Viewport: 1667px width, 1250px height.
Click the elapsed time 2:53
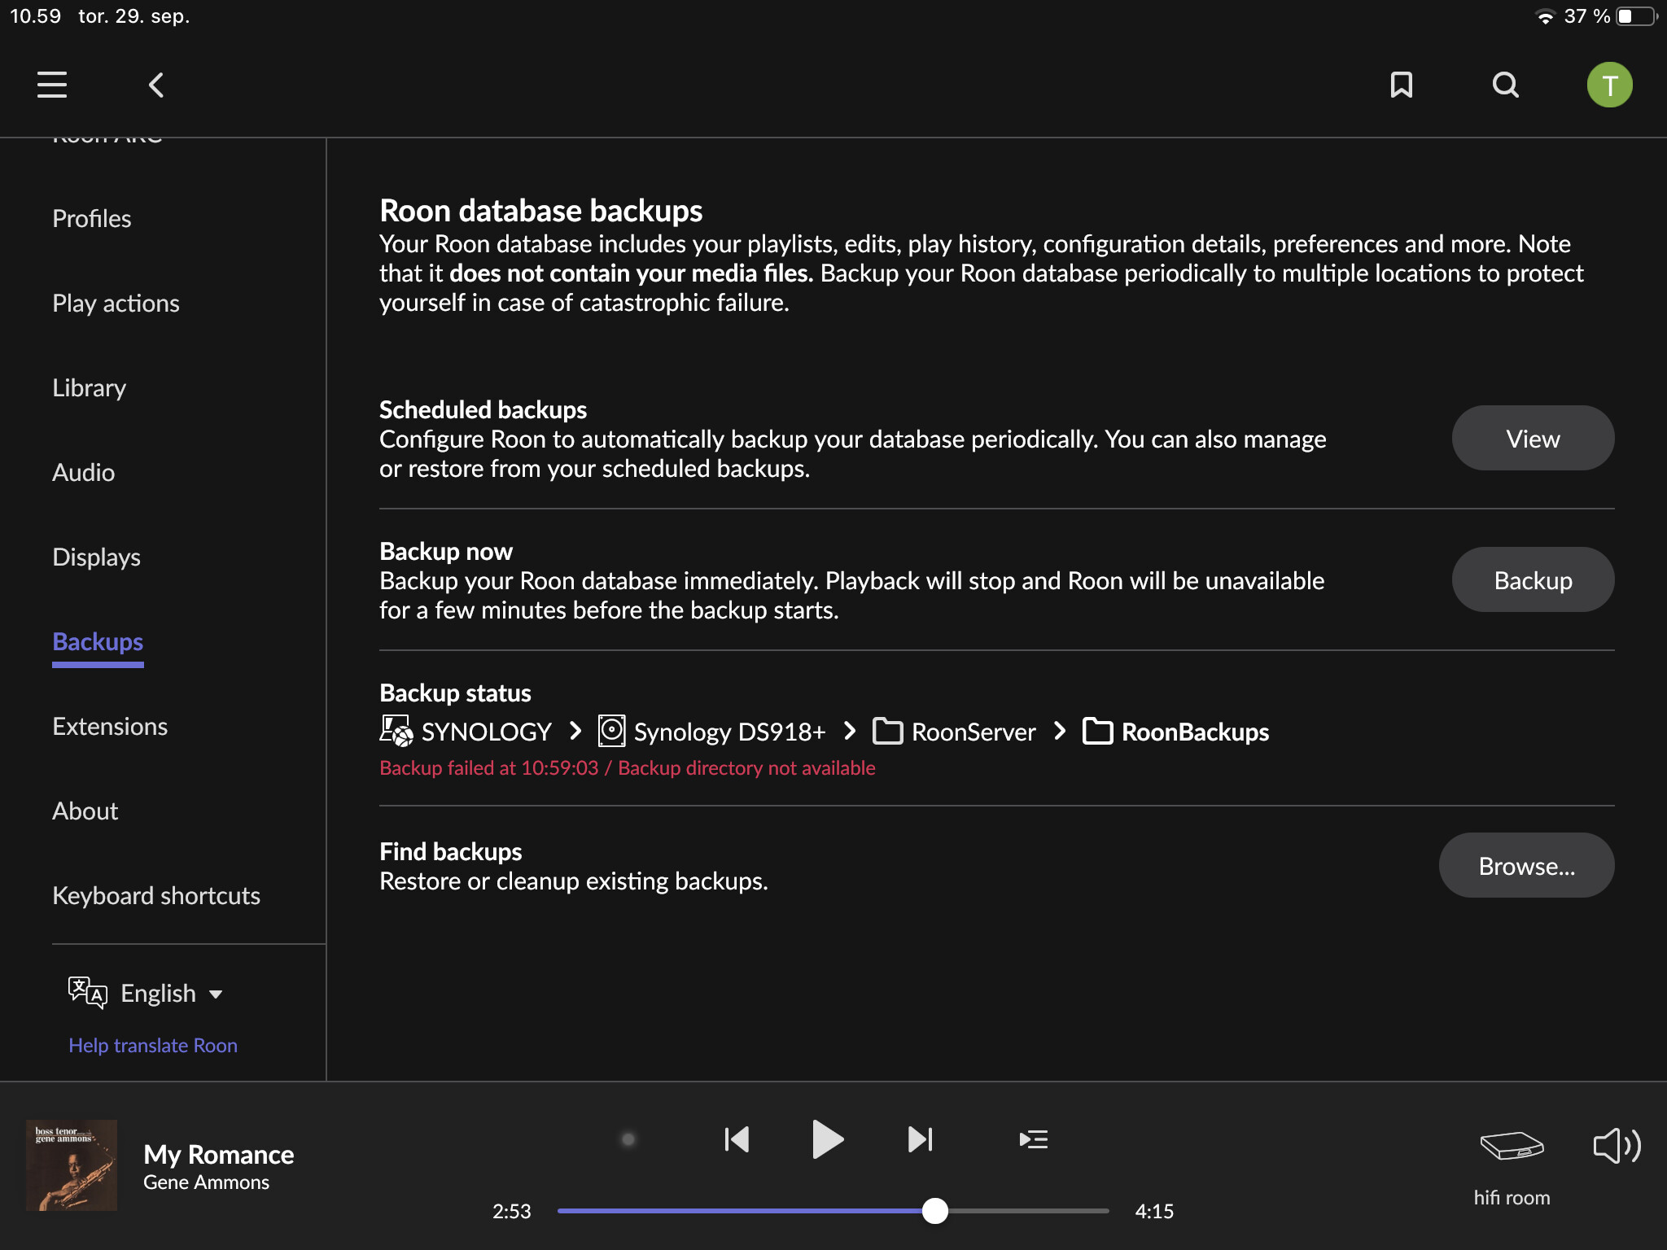pos(511,1211)
